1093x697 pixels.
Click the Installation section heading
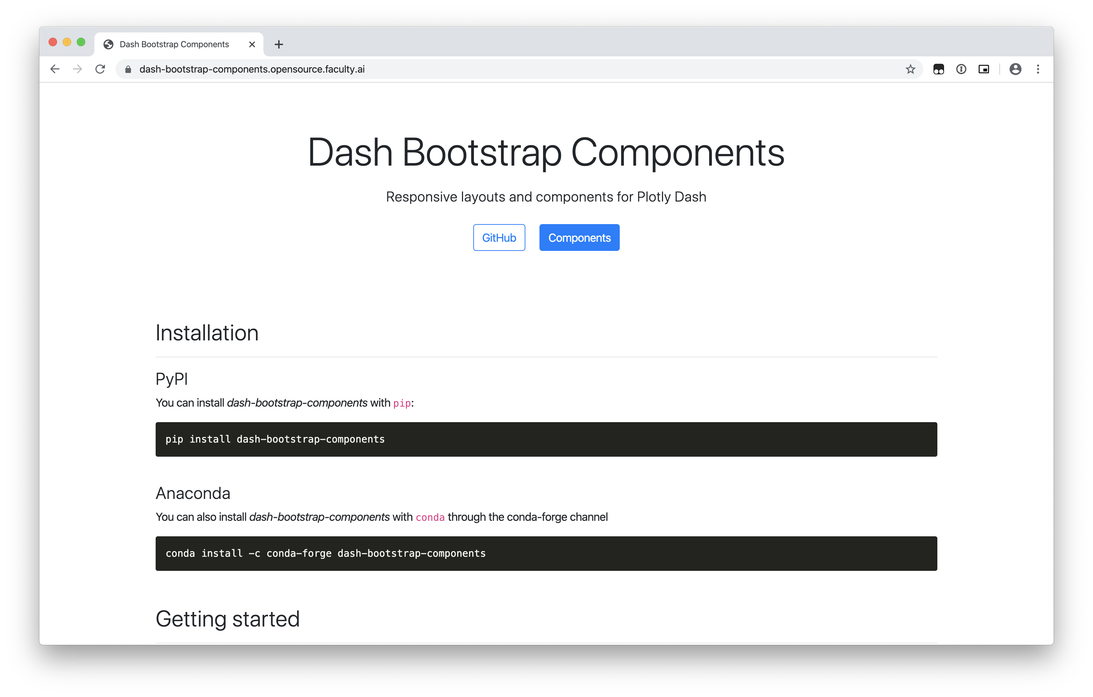click(207, 333)
